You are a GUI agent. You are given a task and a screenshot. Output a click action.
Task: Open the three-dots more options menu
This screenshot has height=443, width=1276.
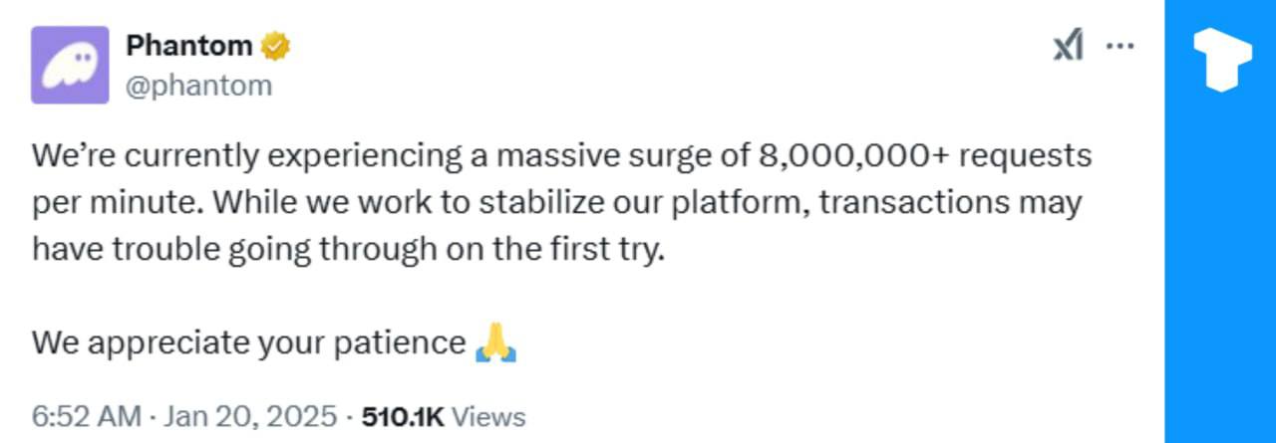[1121, 46]
